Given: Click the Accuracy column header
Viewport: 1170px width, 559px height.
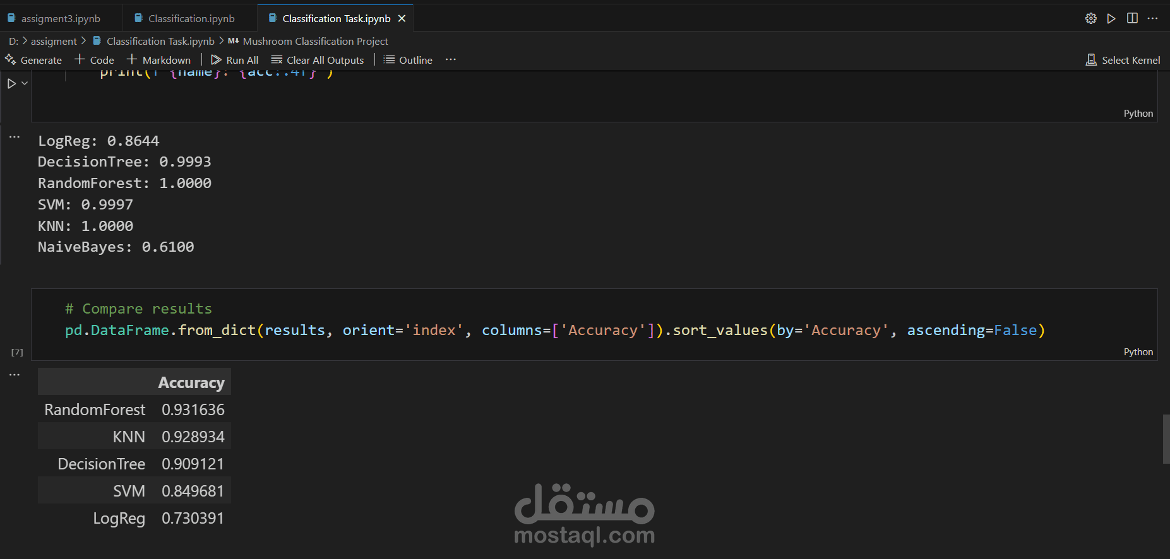Looking at the screenshot, I should (x=191, y=383).
